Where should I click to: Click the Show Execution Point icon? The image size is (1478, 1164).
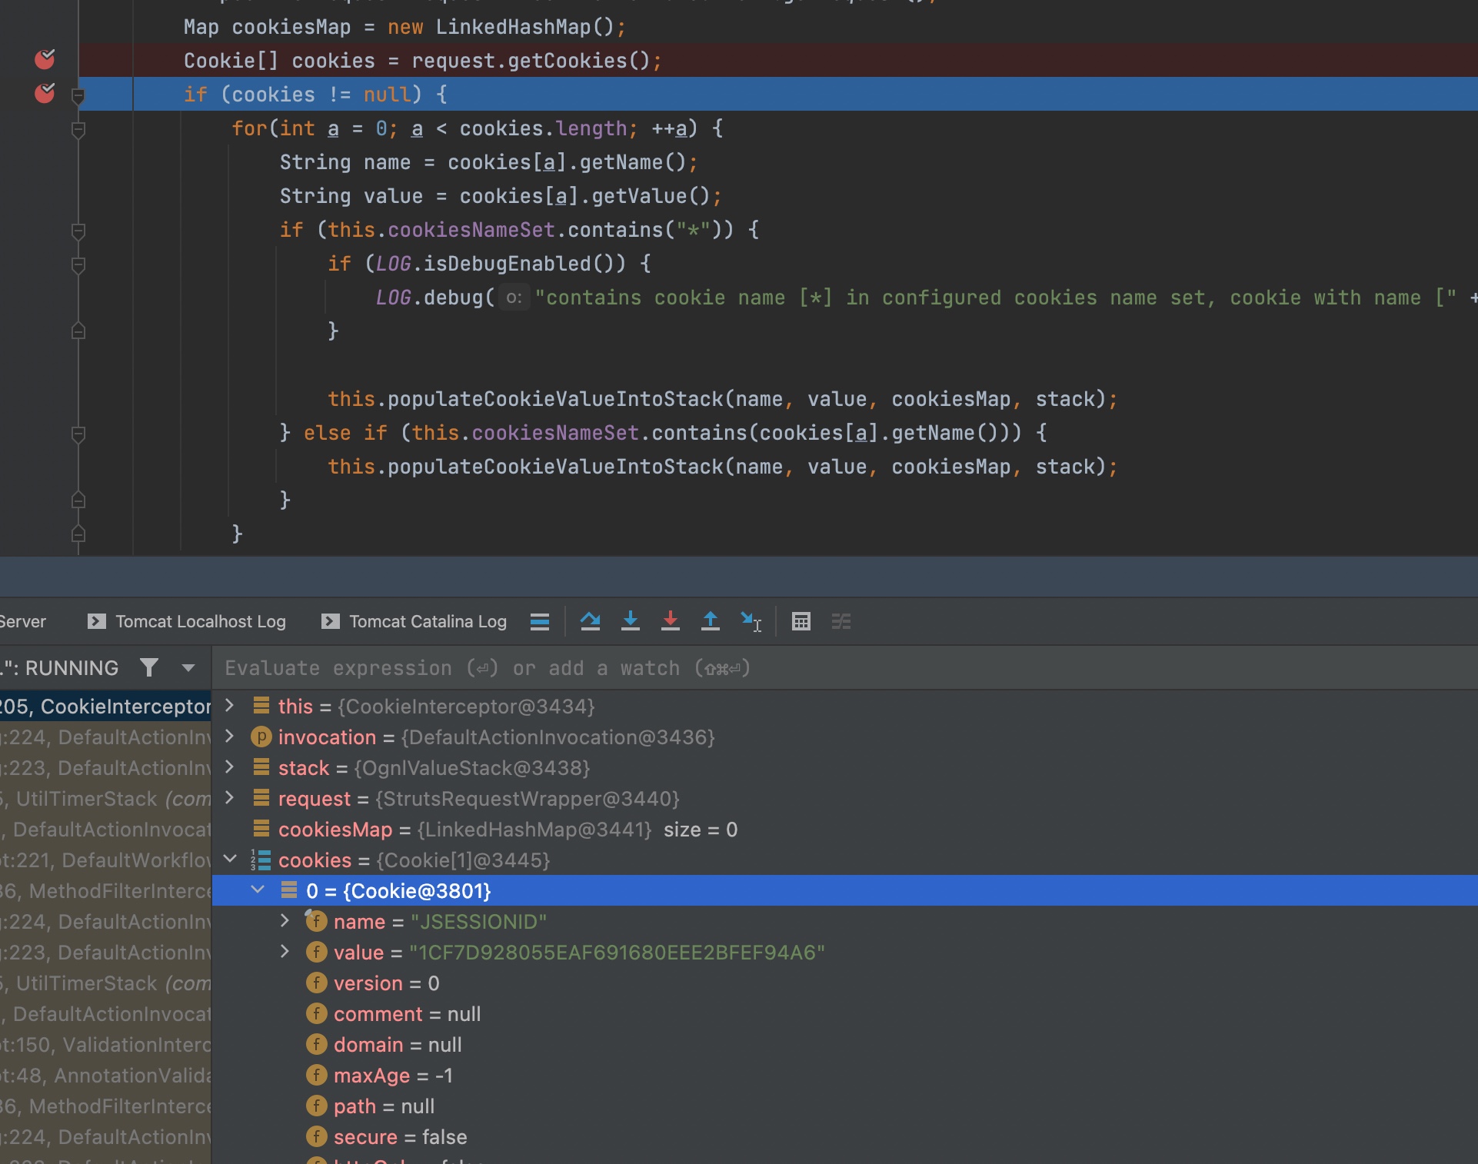point(540,621)
